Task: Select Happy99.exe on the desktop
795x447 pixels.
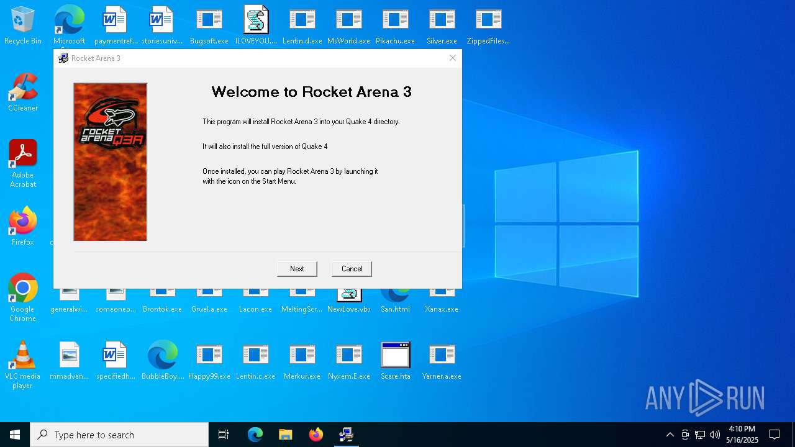Action: pyautogui.click(x=209, y=361)
